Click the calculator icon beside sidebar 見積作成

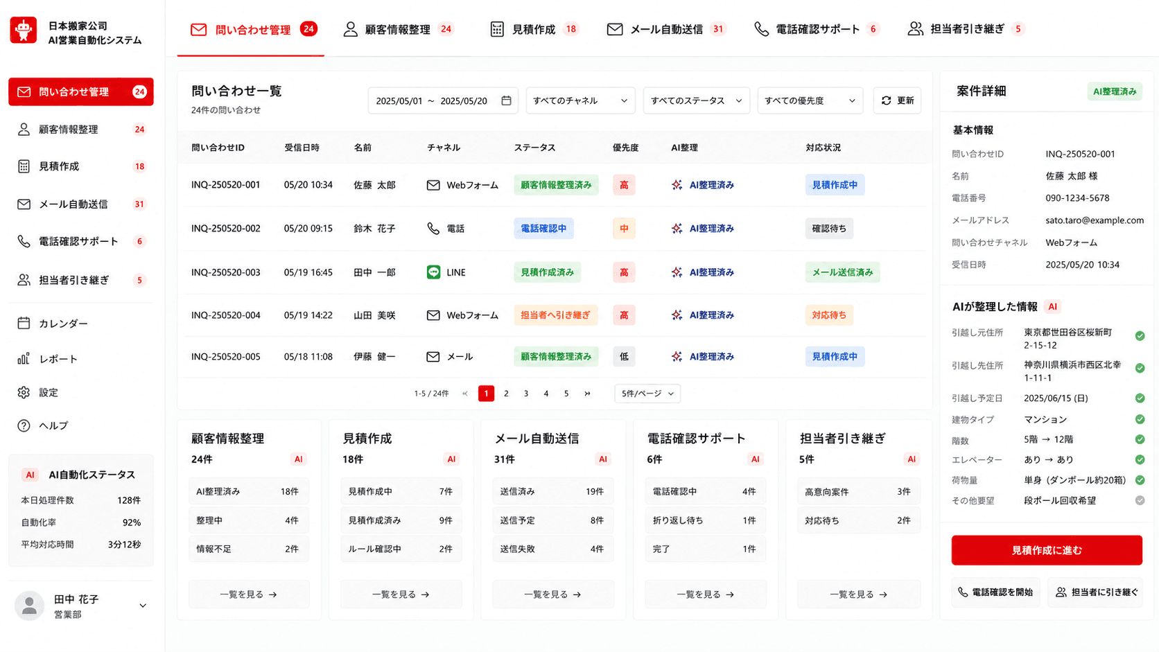click(24, 166)
